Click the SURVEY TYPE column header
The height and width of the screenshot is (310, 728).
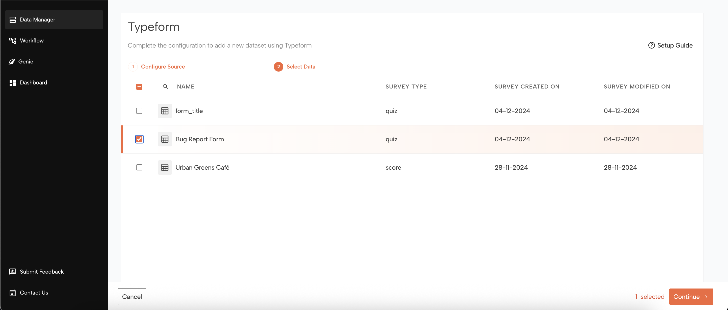tap(406, 86)
